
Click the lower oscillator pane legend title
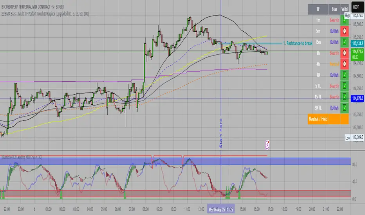[x=23, y=156]
